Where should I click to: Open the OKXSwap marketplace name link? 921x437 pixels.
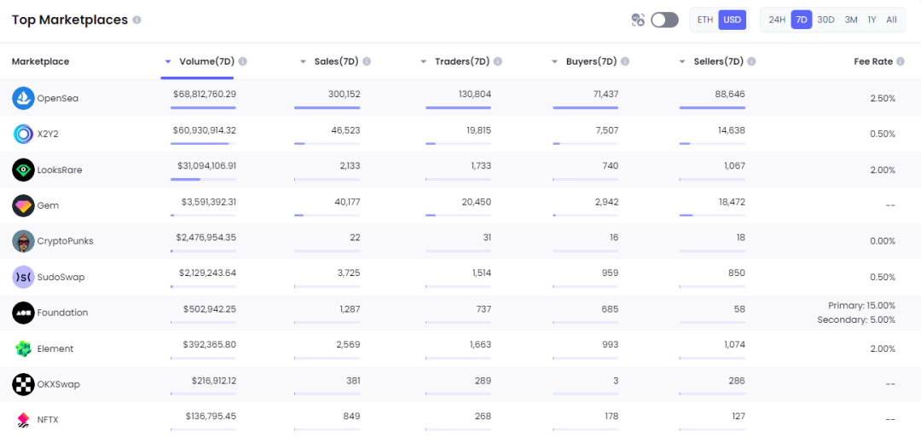pos(58,385)
